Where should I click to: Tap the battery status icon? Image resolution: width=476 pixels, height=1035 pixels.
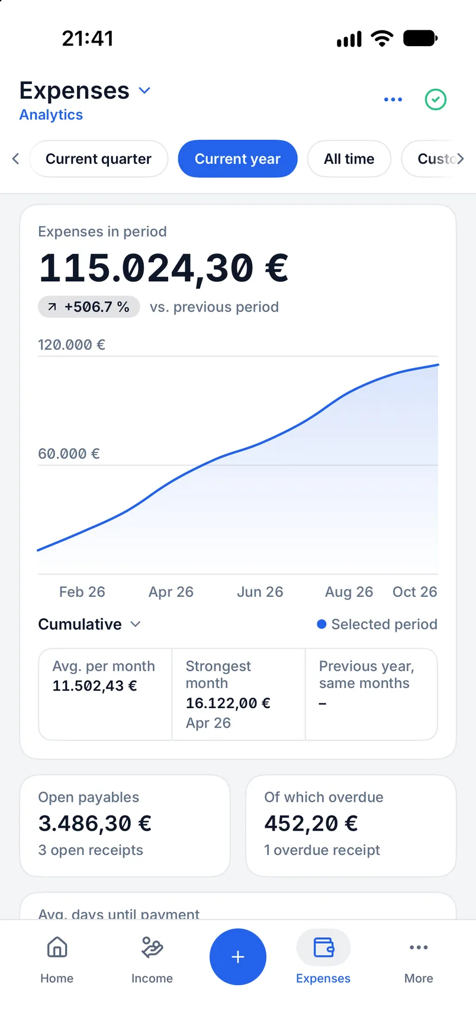pos(420,38)
